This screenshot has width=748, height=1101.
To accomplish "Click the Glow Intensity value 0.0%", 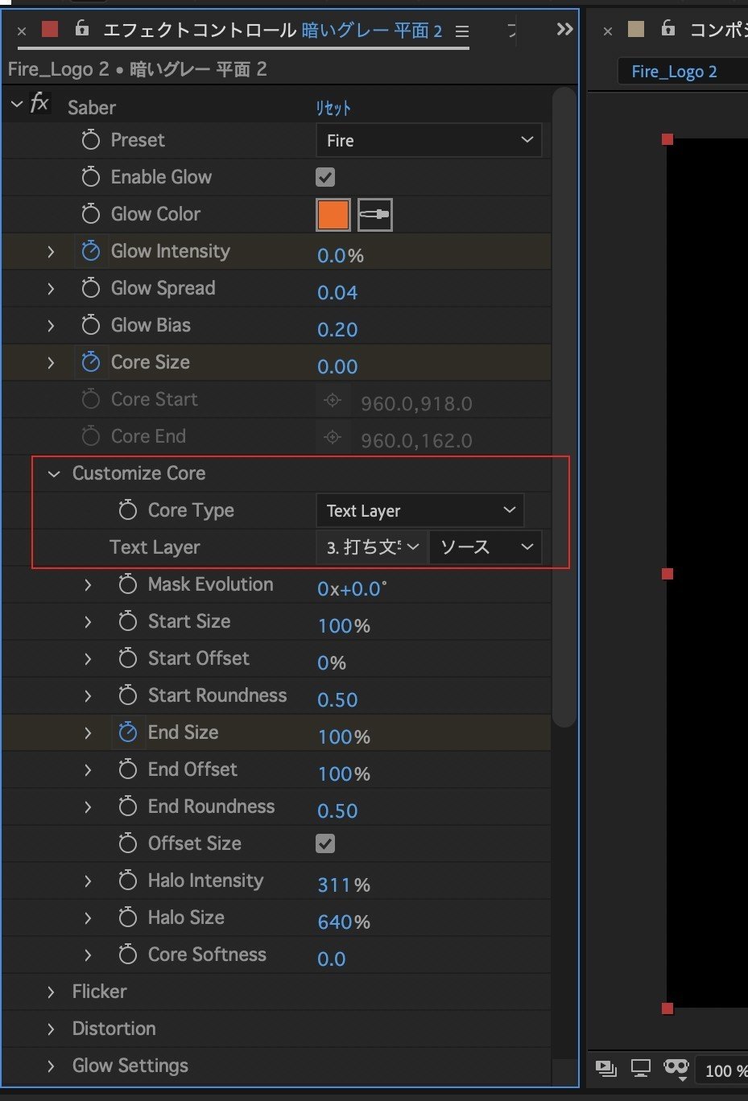I will tap(341, 256).
